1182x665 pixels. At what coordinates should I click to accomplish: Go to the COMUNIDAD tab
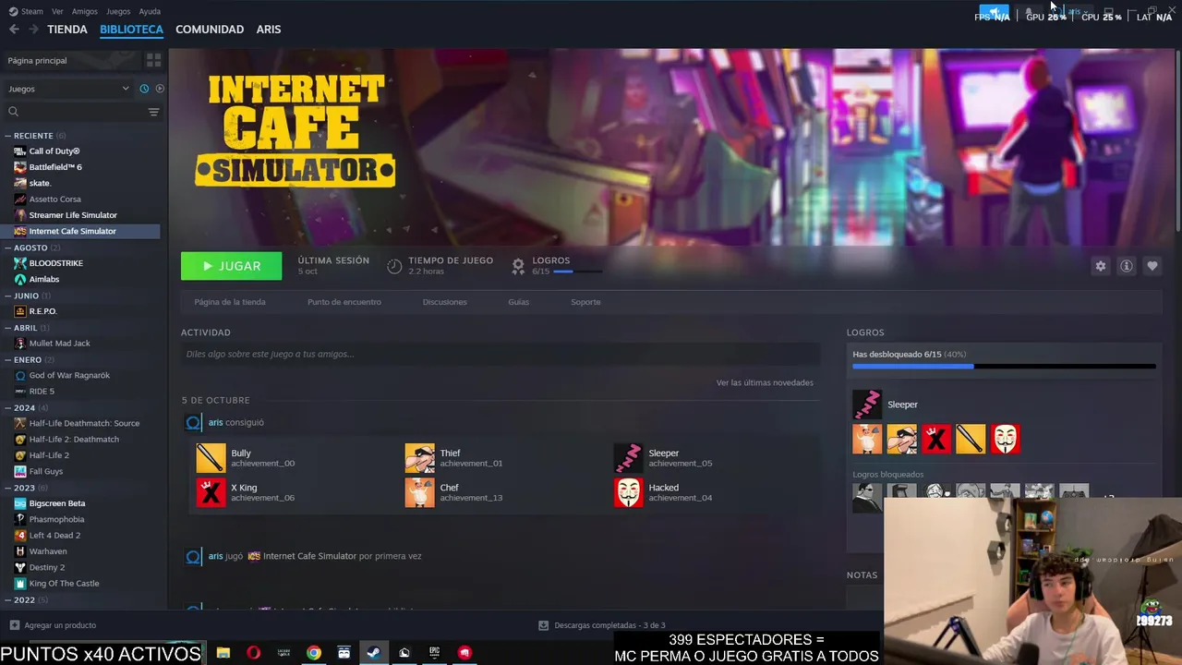pos(210,30)
